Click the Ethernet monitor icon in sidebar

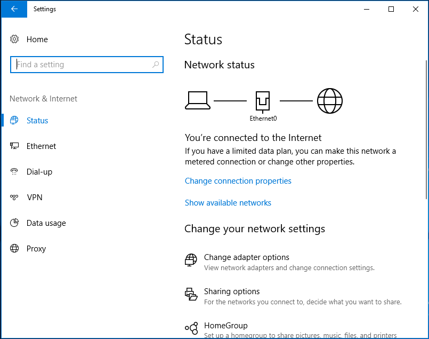coord(14,146)
